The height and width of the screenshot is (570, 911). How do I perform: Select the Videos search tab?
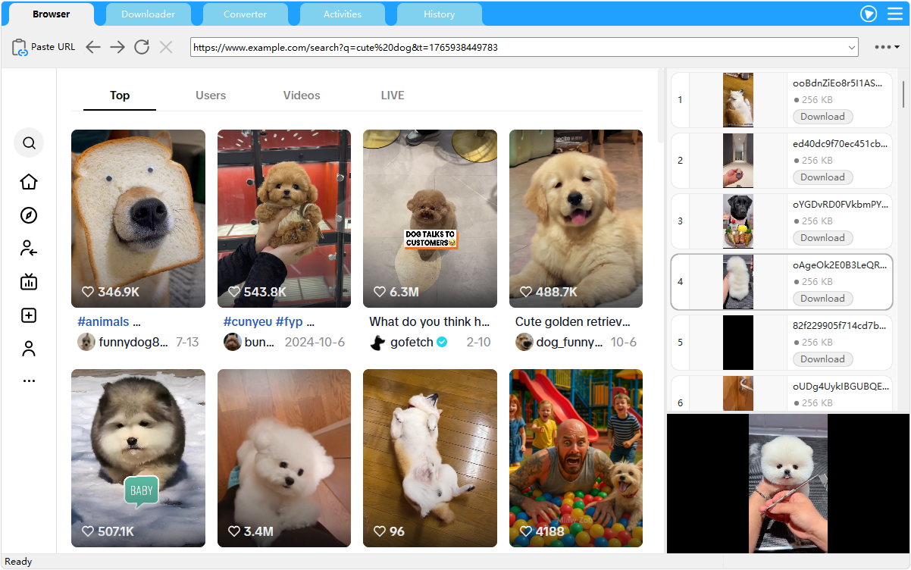[x=302, y=96]
